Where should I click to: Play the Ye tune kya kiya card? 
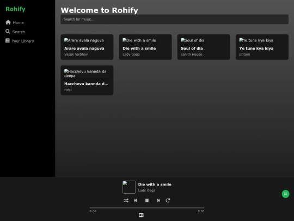262,47
